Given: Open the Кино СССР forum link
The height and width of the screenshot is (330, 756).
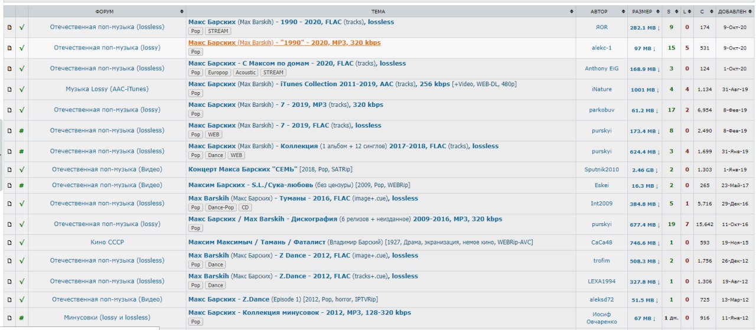Looking at the screenshot, I should [107, 242].
